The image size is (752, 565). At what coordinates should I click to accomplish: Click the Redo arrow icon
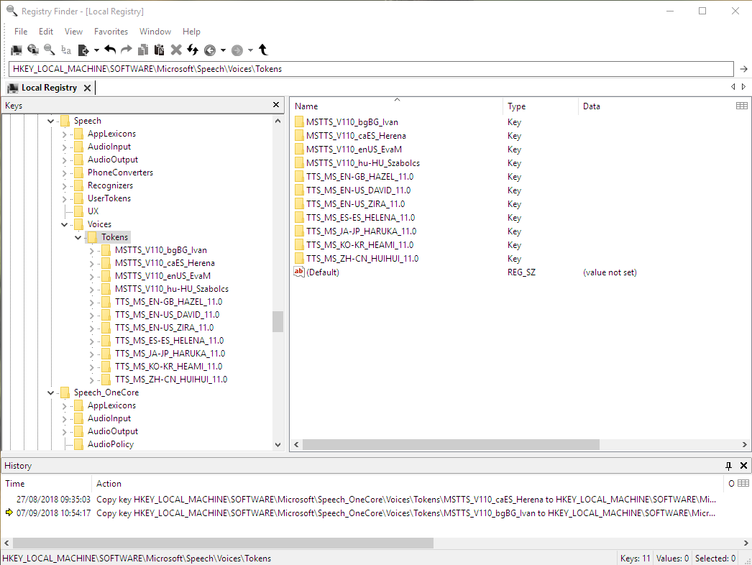(126, 50)
